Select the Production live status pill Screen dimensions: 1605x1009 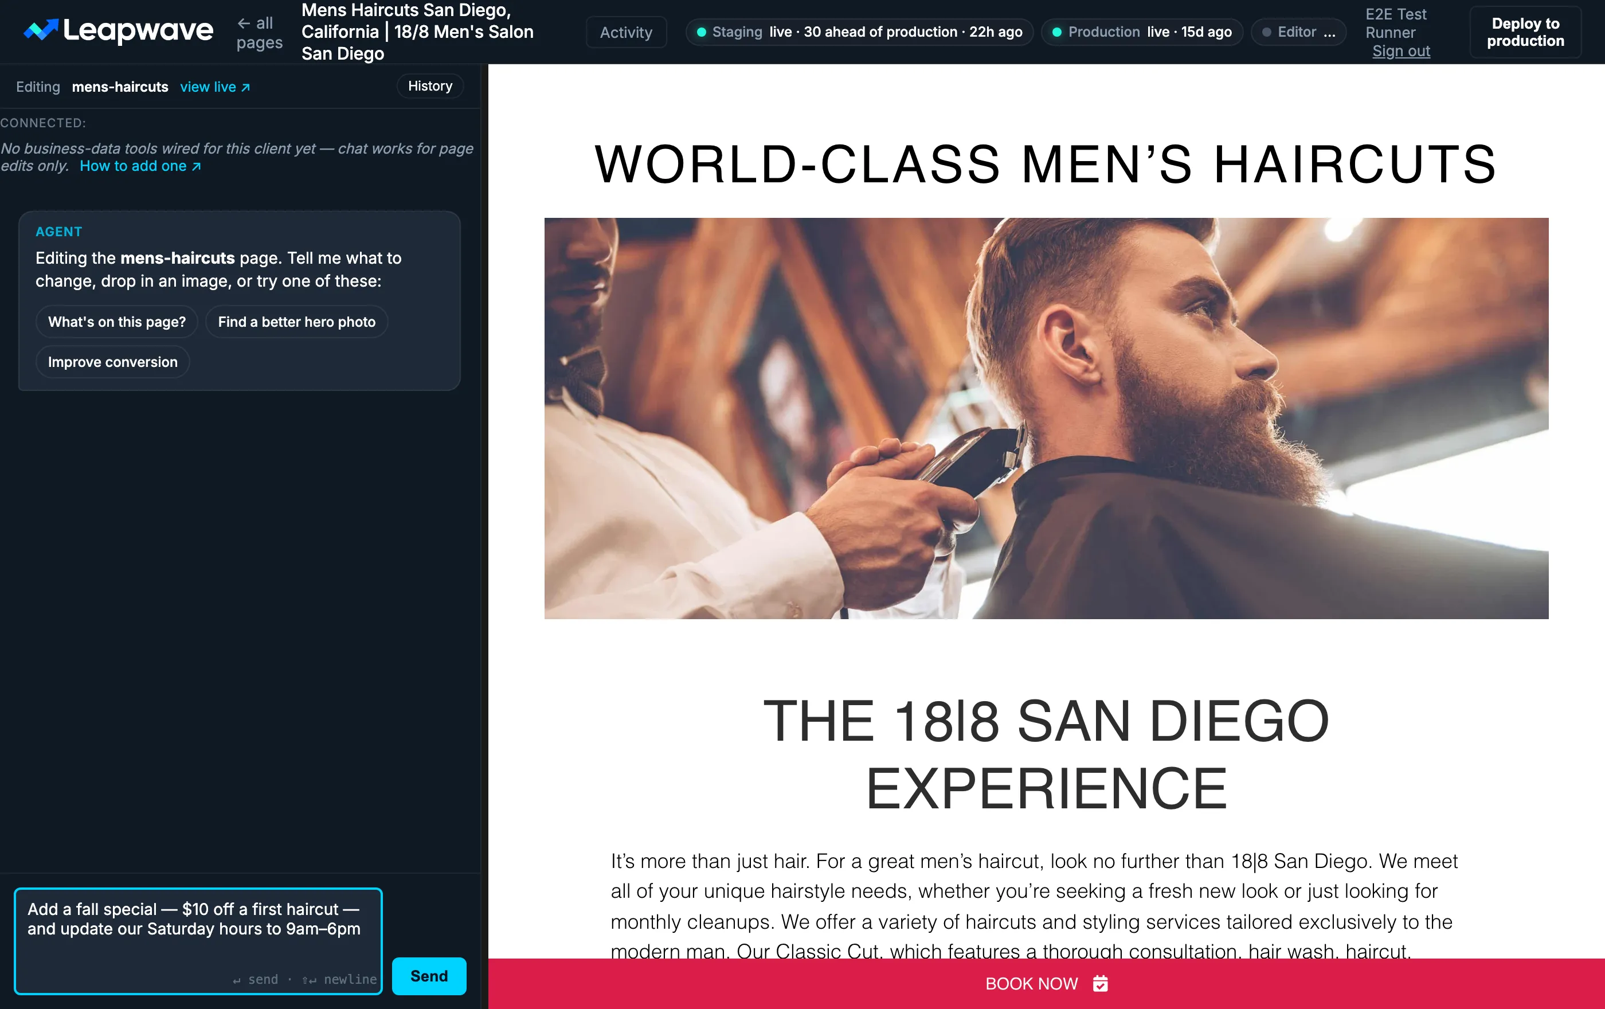(x=1142, y=32)
